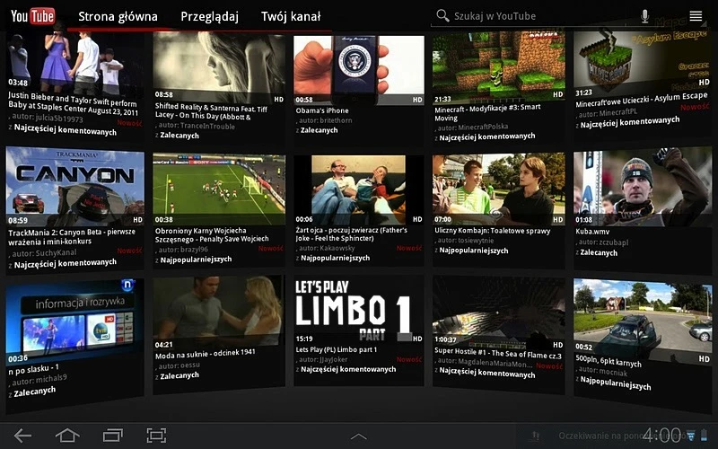Activate voice search microphone icon

click(644, 16)
